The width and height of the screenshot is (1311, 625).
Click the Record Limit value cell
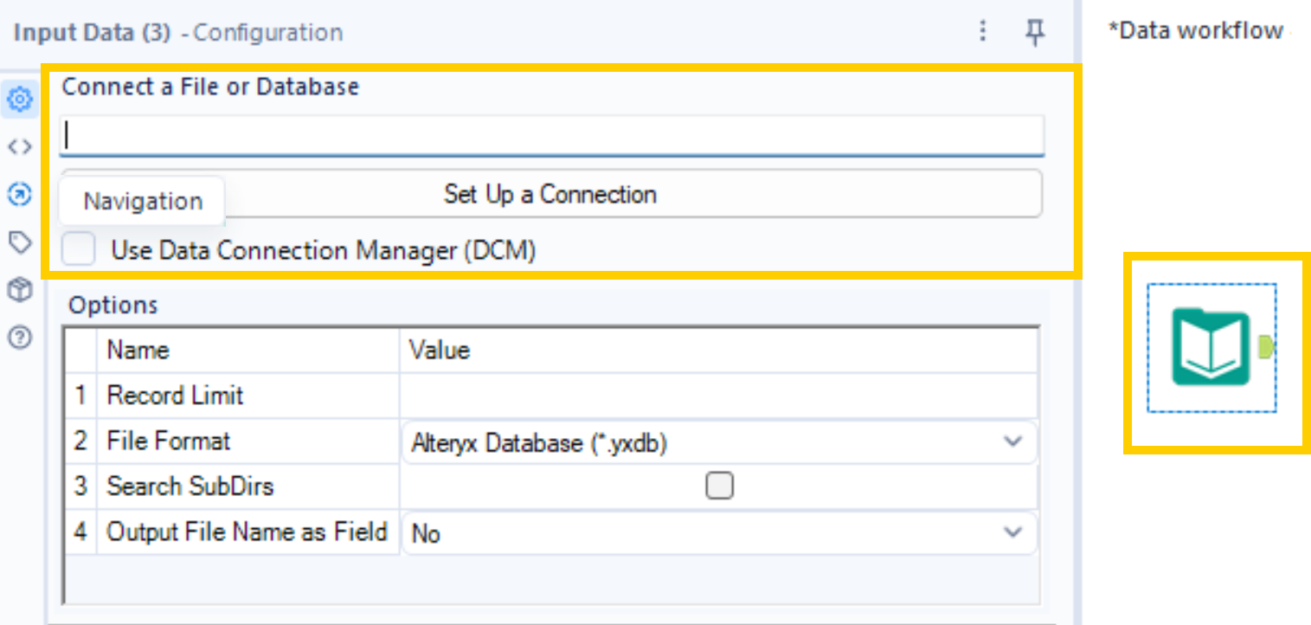click(718, 396)
